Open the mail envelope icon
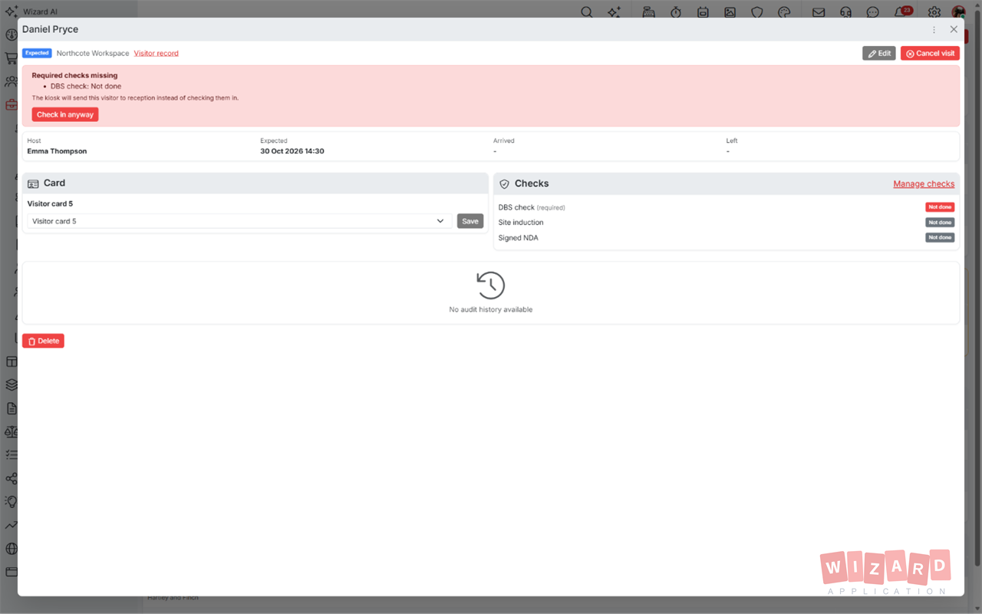 coord(819,12)
